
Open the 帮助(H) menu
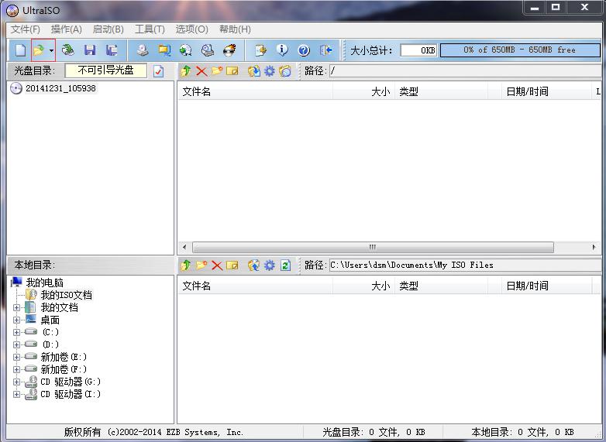click(x=235, y=29)
